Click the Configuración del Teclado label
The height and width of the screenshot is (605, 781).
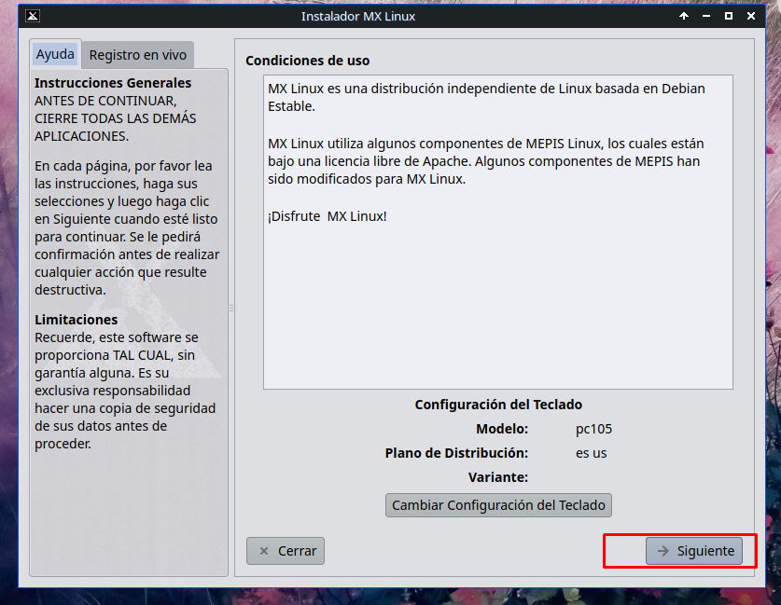[x=497, y=405]
